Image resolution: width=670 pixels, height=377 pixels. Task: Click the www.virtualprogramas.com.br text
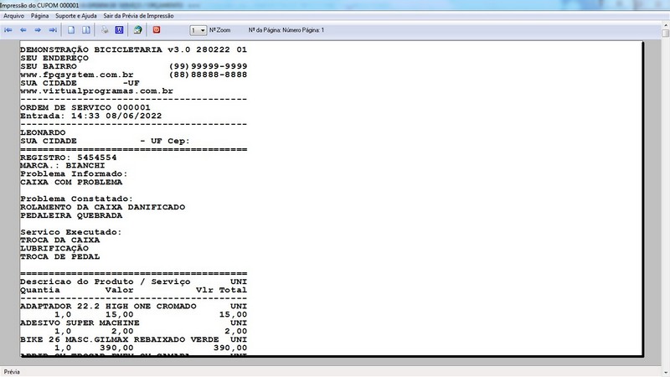(x=96, y=91)
